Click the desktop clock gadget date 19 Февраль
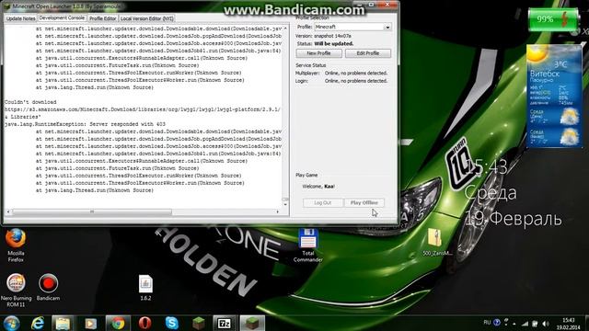 [513, 219]
